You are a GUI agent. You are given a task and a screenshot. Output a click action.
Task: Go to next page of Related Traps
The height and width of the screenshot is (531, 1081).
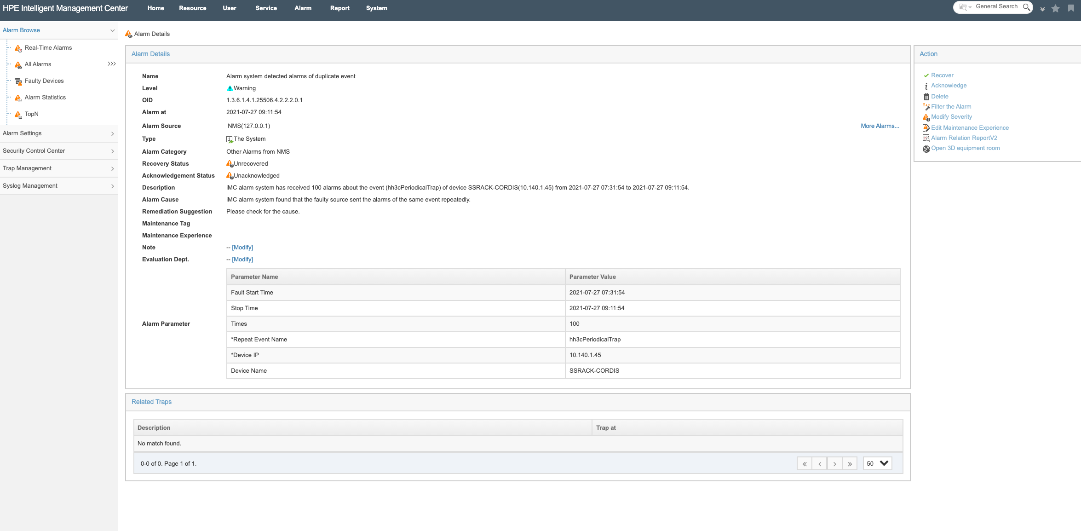pos(835,464)
